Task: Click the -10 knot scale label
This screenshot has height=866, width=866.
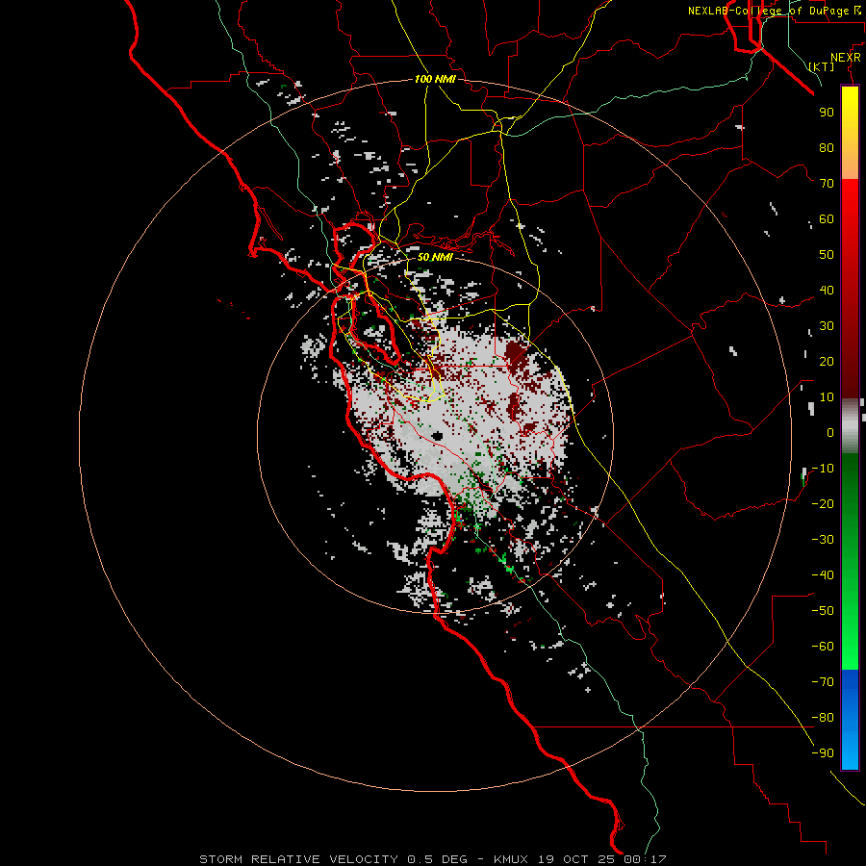Action: (823, 469)
